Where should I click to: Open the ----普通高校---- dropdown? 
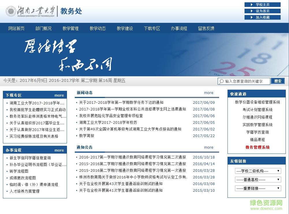(258, 179)
